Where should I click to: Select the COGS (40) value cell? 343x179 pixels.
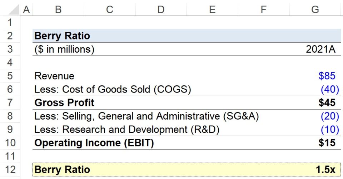click(x=328, y=89)
